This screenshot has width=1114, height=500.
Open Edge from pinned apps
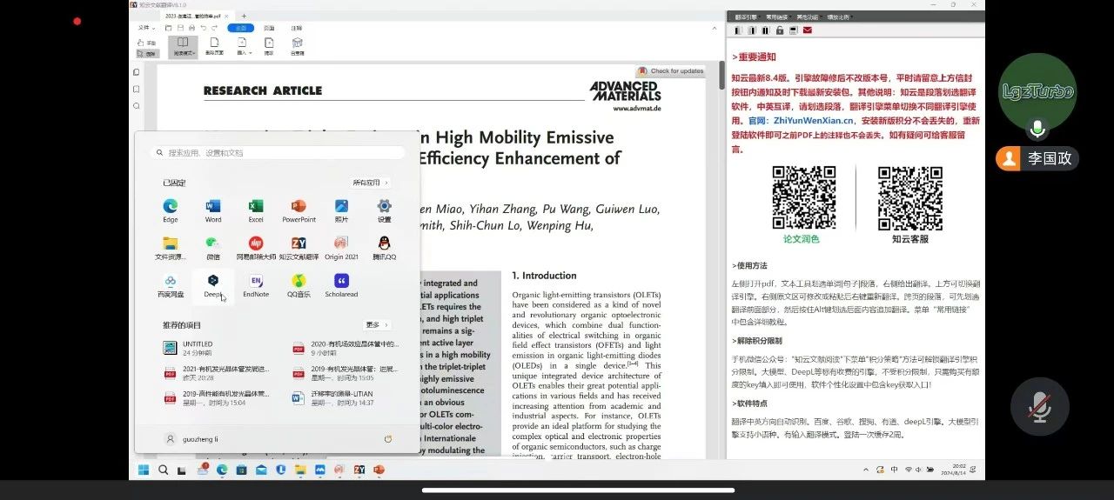click(x=171, y=210)
